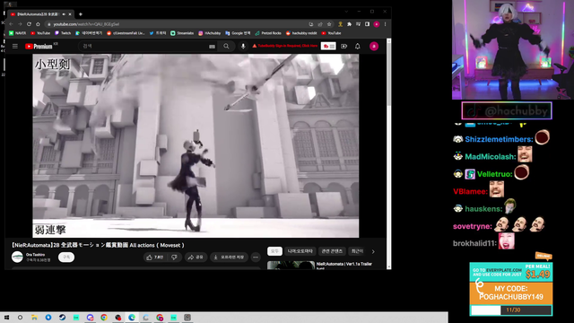The width and height of the screenshot is (574, 323).
Task: Dislike the video with thumbs down
Action: pyautogui.click(x=174, y=258)
